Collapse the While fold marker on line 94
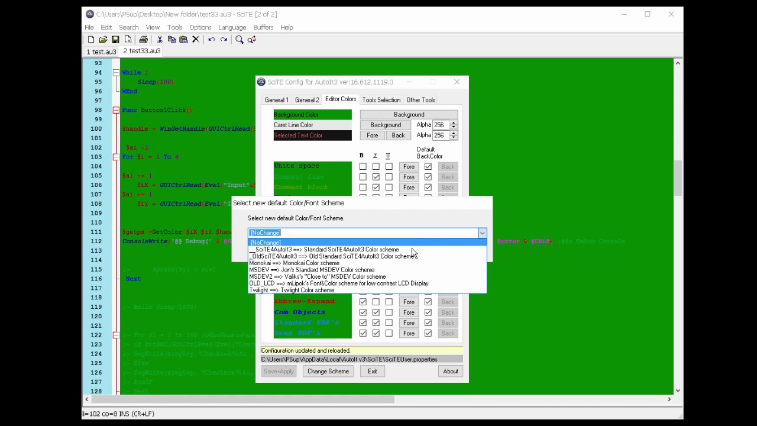Viewport: 757px width, 426px height. (x=116, y=73)
